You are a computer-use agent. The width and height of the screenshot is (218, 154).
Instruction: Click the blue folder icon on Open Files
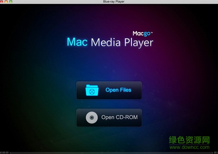pyautogui.click(x=91, y=90)
